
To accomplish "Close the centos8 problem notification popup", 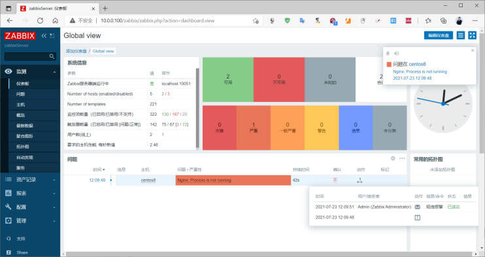I will coord(473,50).
